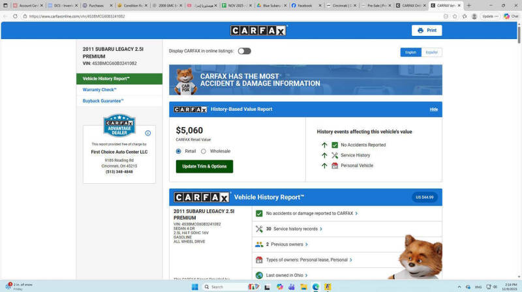Expand No accidents or damage reported row
This screenshot has width=522, height=292.
pos(357,213)
